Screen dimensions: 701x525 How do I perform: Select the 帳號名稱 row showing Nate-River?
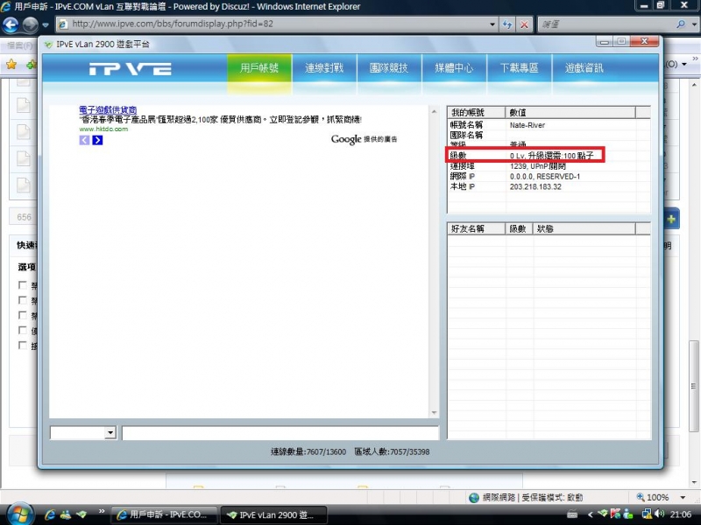coord(549,125)
